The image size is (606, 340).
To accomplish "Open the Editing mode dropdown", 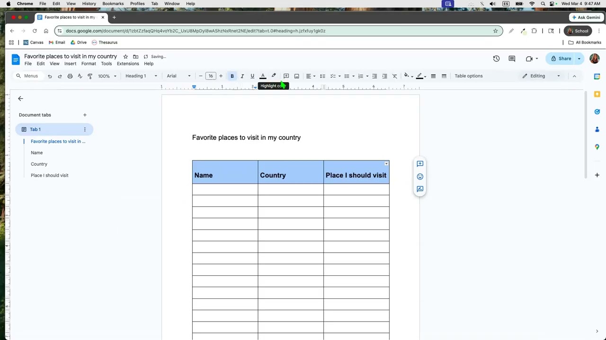I will coord(541,76).
